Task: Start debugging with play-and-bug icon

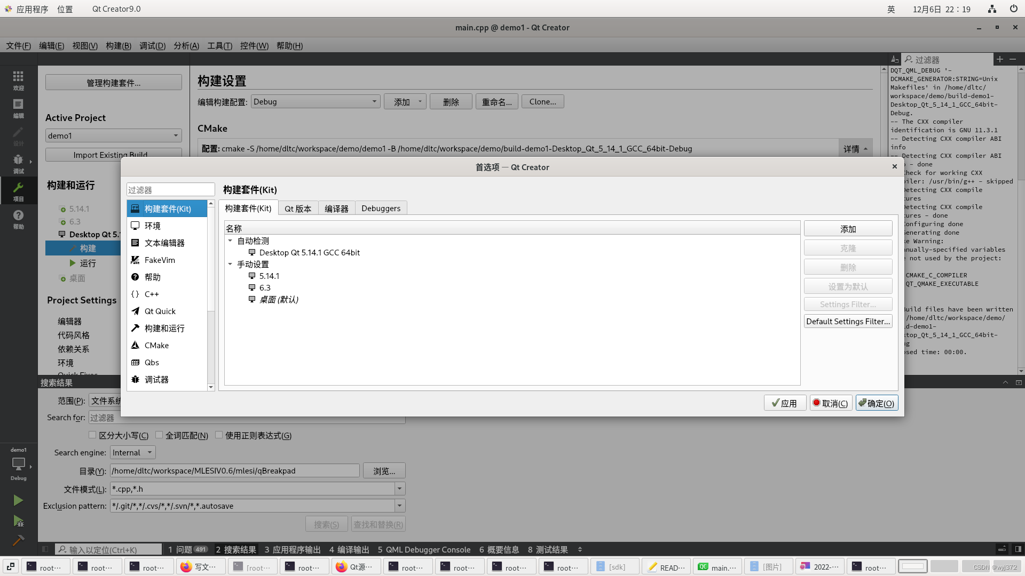Action: pos(18,522)
